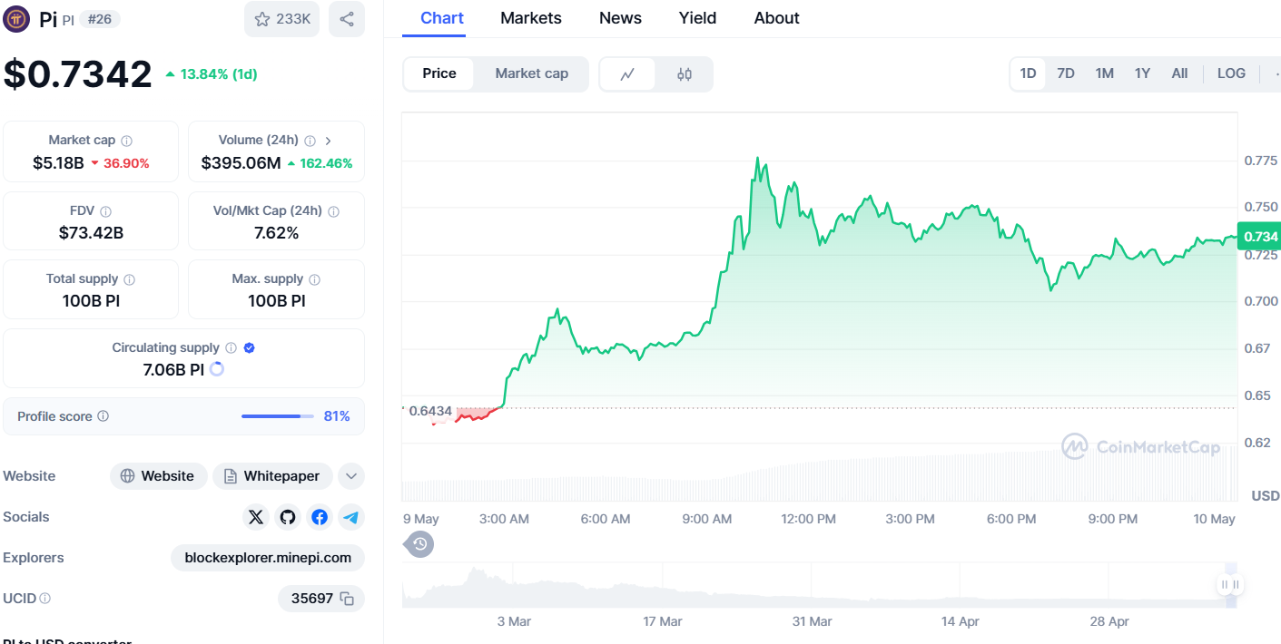1281x644 pixels.
Task: Open Total supply info icon
Action: pyautogui.click(x=130, y=279)
